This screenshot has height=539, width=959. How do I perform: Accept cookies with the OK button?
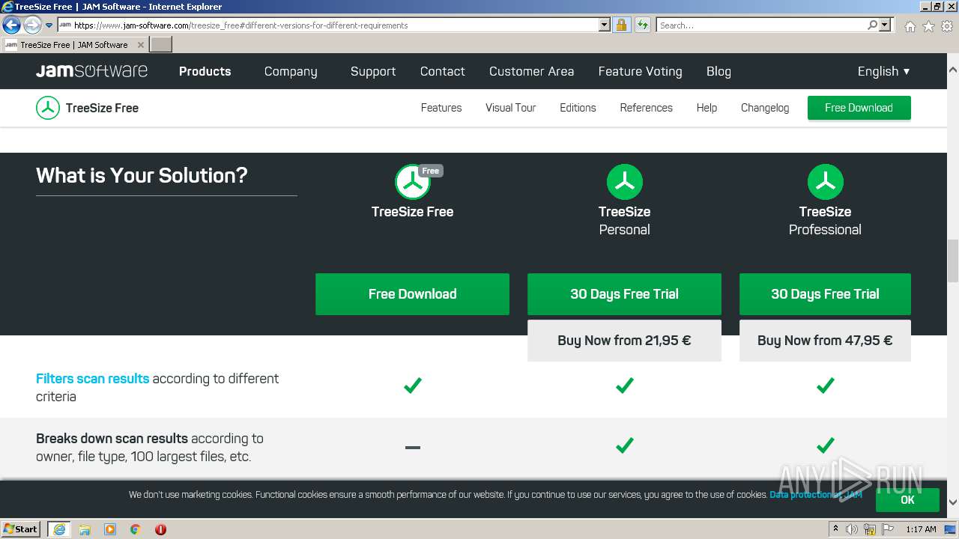click(907, 500)
